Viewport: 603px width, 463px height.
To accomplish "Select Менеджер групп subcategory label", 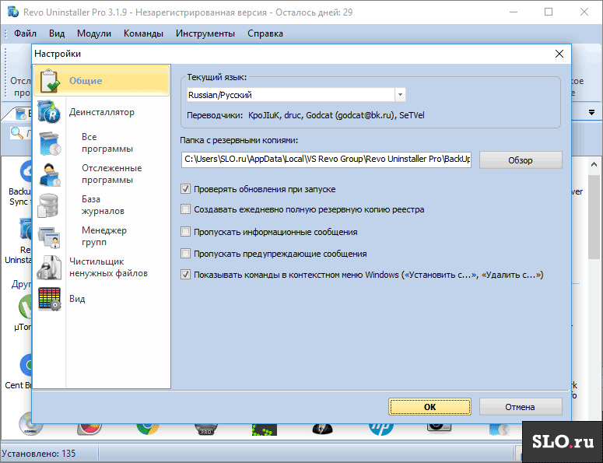I will click(103, 236).
